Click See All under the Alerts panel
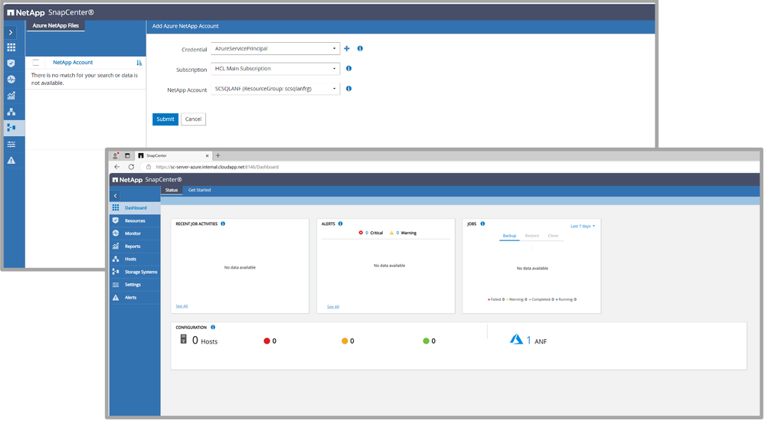Screen dimensions: 765x421 (333, 307)
